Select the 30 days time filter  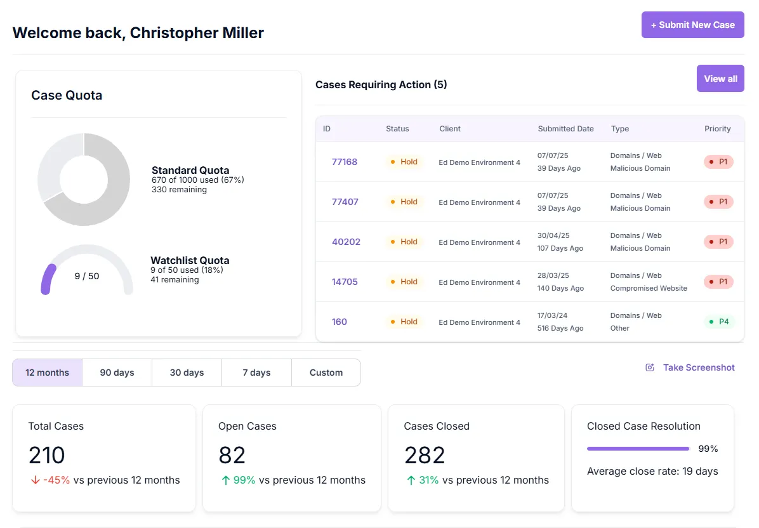[187, 373]
